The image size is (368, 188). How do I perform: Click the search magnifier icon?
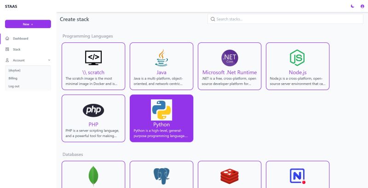click(x=213, y=19)
